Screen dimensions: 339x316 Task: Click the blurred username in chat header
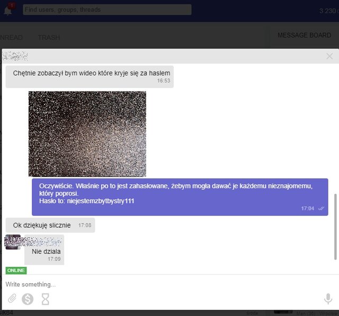point(15,56)
